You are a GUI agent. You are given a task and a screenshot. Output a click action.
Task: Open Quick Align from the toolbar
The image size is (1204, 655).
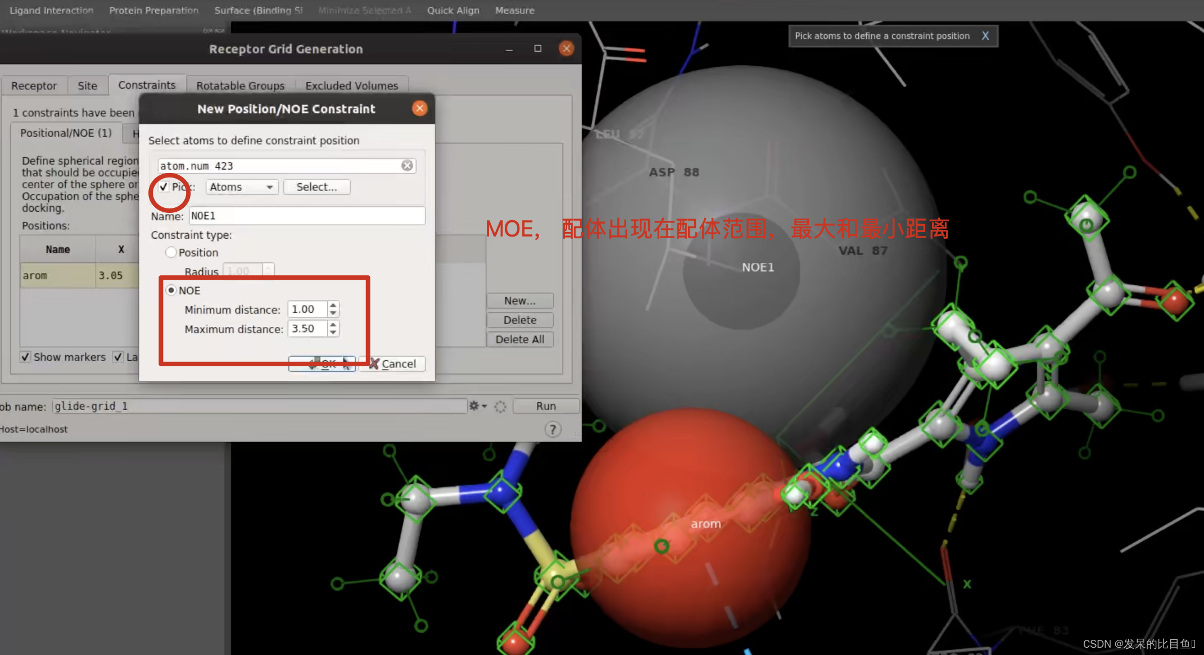(x=452, y=10)
